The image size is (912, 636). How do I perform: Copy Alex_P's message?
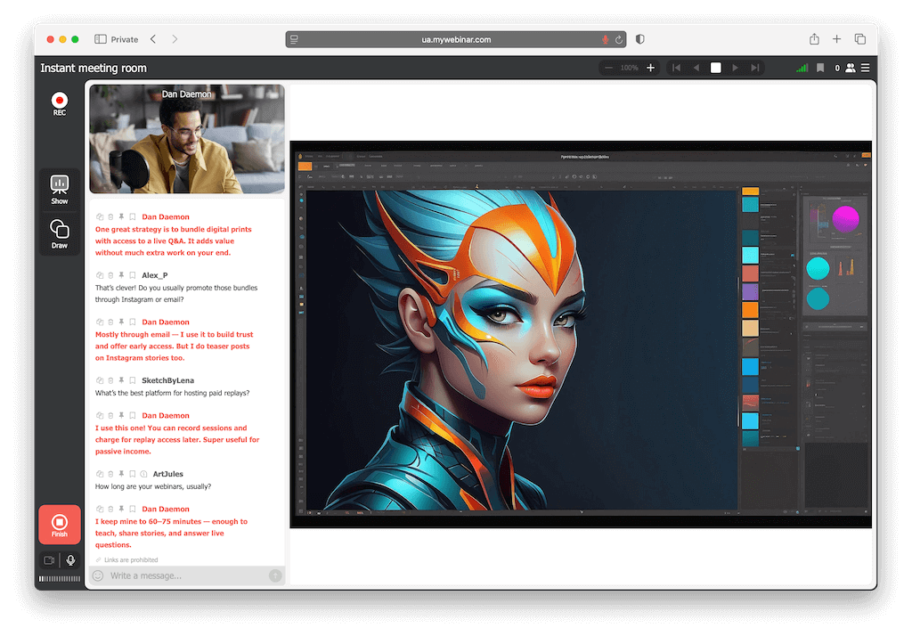pyautogui.click(x=100, y=275)
